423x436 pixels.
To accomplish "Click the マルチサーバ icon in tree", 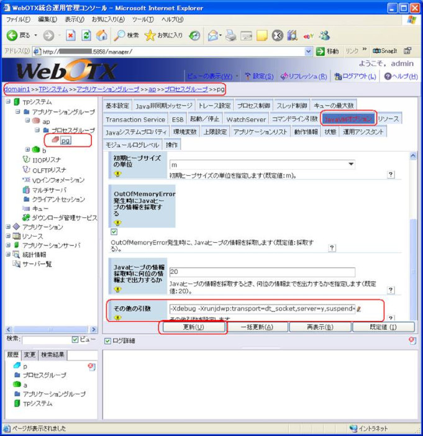I will coord(26,189).
